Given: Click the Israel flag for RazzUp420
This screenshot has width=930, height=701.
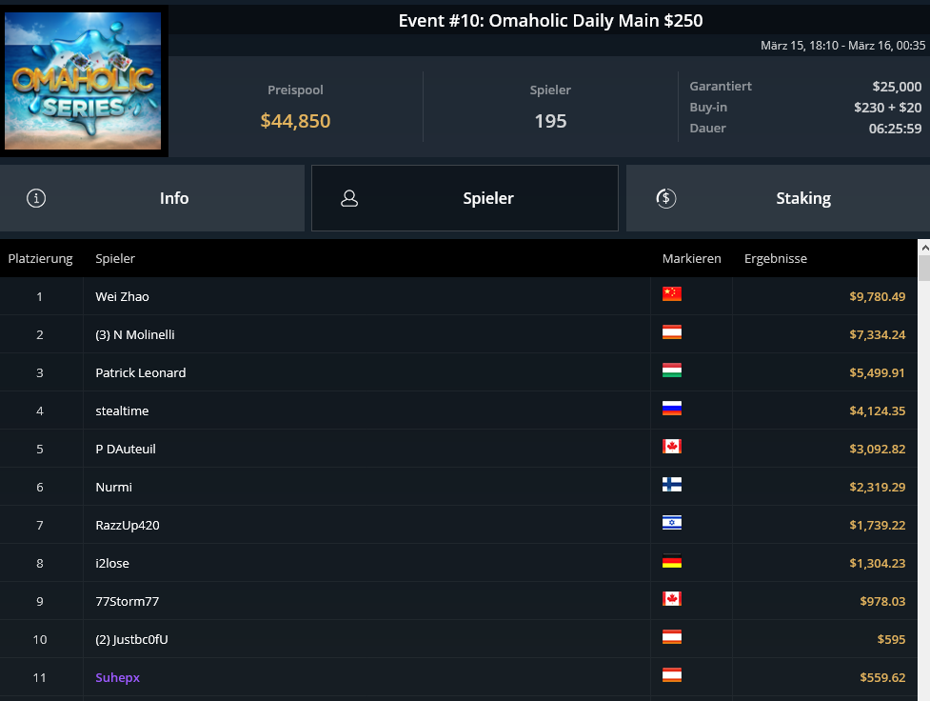Looking at the screenshot, I should (x=672, y=522).
